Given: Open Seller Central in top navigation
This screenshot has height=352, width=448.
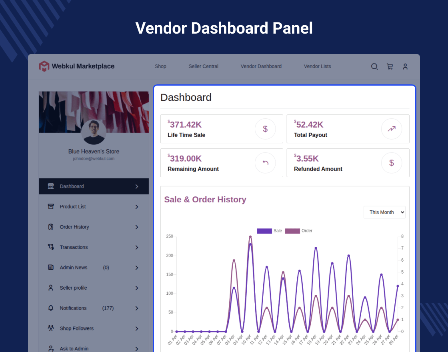Looking at the screenshot, I should tap(204, 66).
